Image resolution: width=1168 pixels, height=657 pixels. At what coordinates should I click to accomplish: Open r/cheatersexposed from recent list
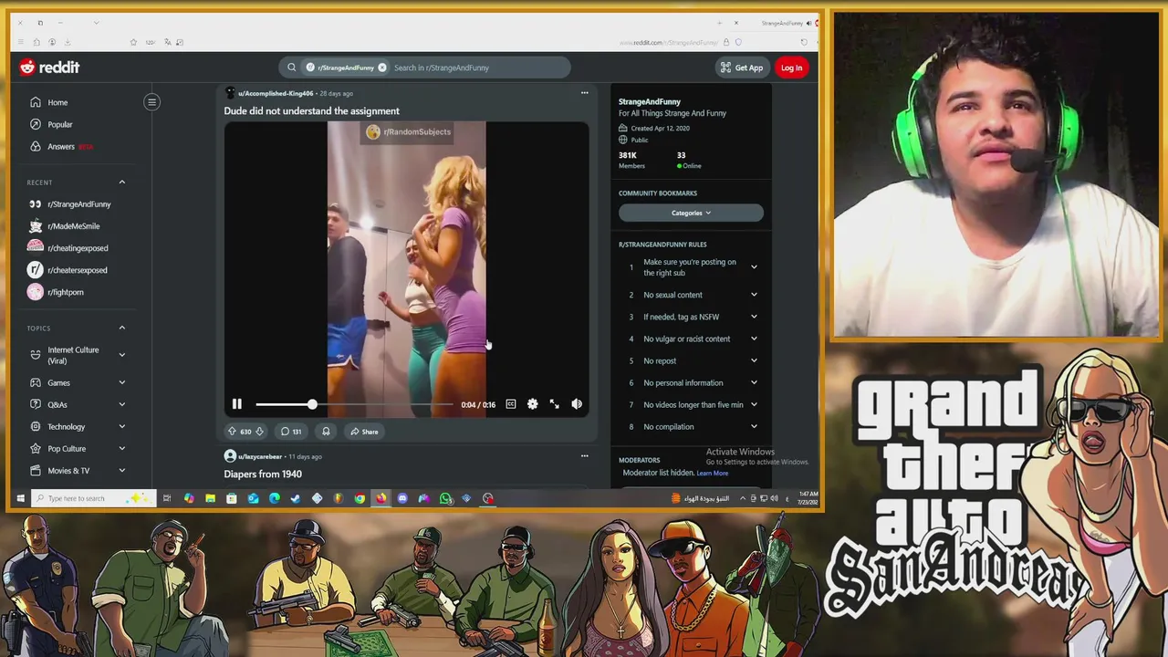78,270
